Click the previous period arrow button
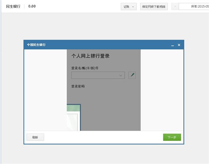This screenshot has width=209, height=164. pos(175,7)
